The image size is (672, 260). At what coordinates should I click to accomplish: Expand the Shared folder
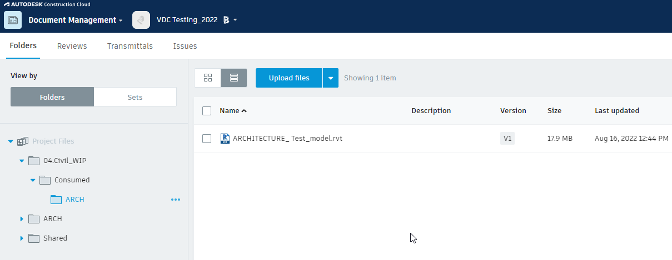point(22,238)
